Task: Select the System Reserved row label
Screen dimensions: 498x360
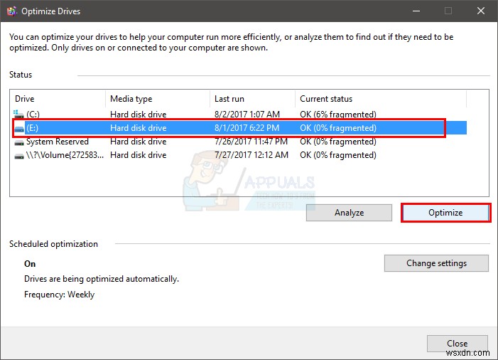Action: click(x=57, y=142)
